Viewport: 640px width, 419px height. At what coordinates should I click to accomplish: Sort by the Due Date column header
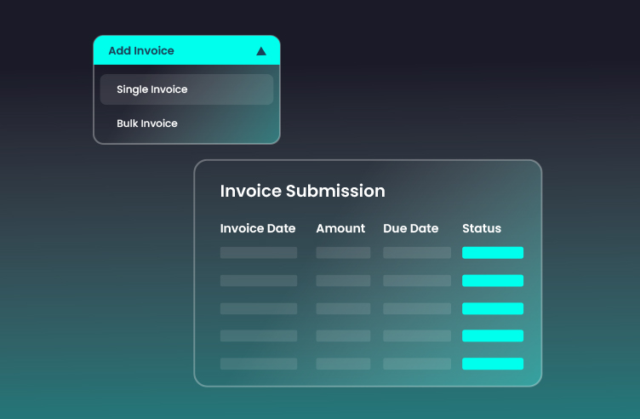pos(411,228)
